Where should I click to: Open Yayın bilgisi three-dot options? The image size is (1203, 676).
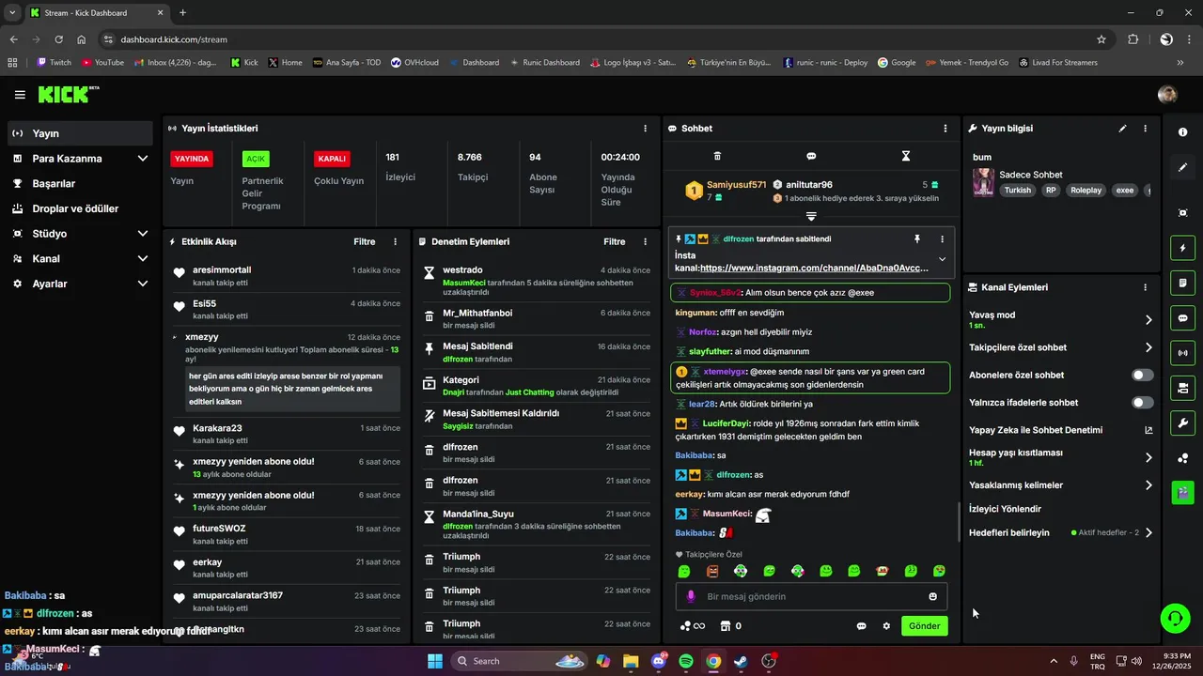click(x=1145, y=129)
